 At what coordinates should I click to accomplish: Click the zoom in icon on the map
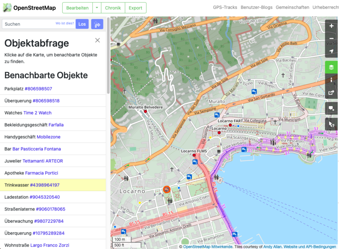pyautogui.click(x=332, y=26)
